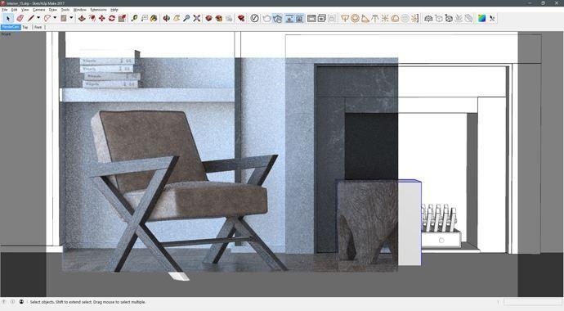Viewport: 564px width, 311px height.
Task: Select the arrow Select tool
Action: [8, 18]
